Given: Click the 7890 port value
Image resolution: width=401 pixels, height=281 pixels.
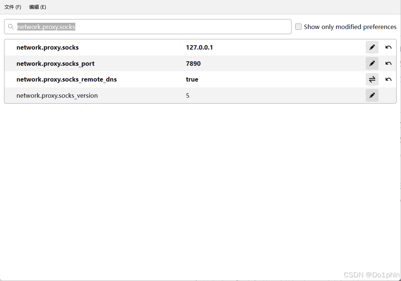Looking at the screenshot, I should 193,64.
